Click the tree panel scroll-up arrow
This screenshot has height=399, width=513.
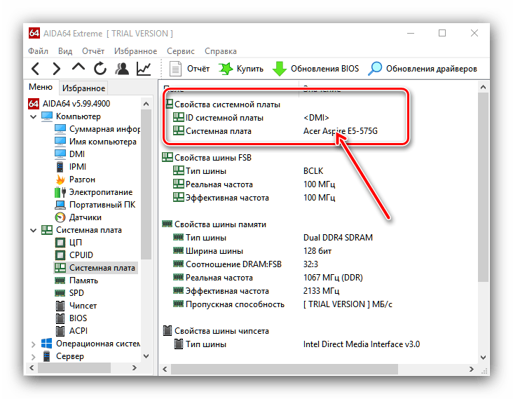(x=146, y=104)
